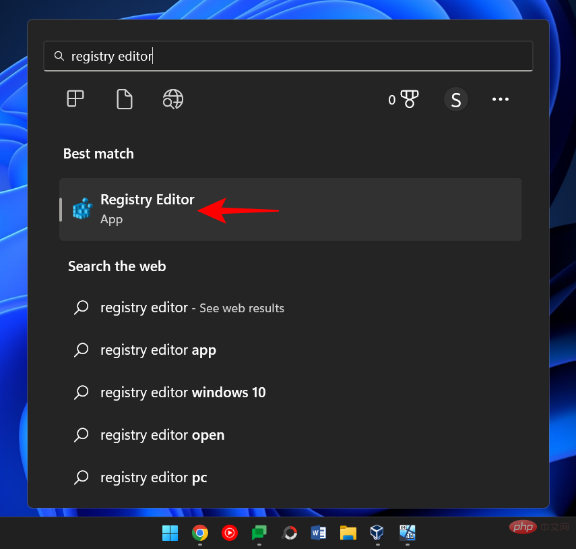The height and width of the screenshot is (549, 576).
Task: Open File Explorer from the taskbar
Action: 348,533
